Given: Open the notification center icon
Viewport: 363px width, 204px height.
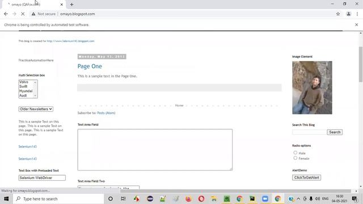Looking at the screenshot, I should [354, 199].
